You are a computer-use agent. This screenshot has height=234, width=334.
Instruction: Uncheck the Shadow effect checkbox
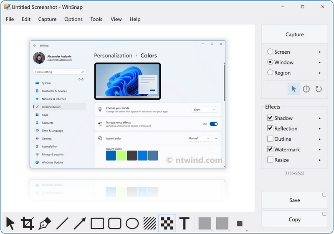tap(270, 118)
